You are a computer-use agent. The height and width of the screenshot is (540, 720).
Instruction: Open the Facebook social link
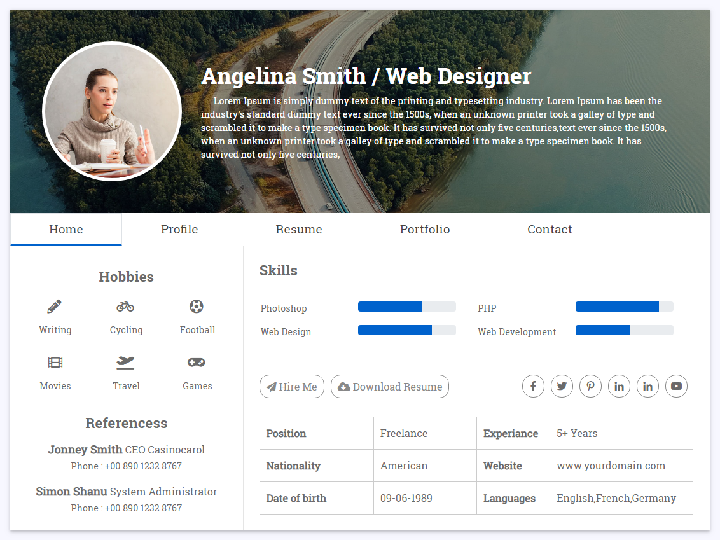click(x=533, y=386)
